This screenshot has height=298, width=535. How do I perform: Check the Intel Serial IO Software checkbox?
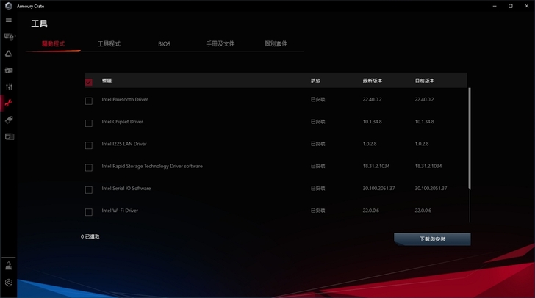click(89, 190)
